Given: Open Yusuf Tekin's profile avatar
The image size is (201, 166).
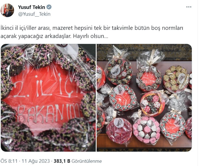Looking at the screenshot, I should click(7, 10).
